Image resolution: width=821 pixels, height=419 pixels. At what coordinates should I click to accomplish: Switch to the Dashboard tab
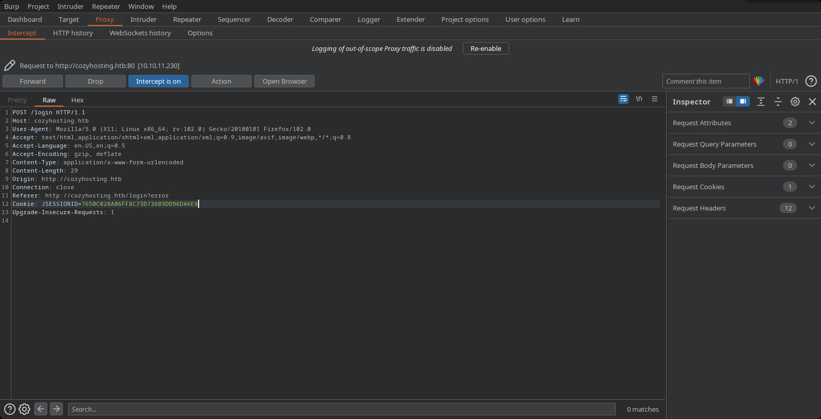pos(25,19)
